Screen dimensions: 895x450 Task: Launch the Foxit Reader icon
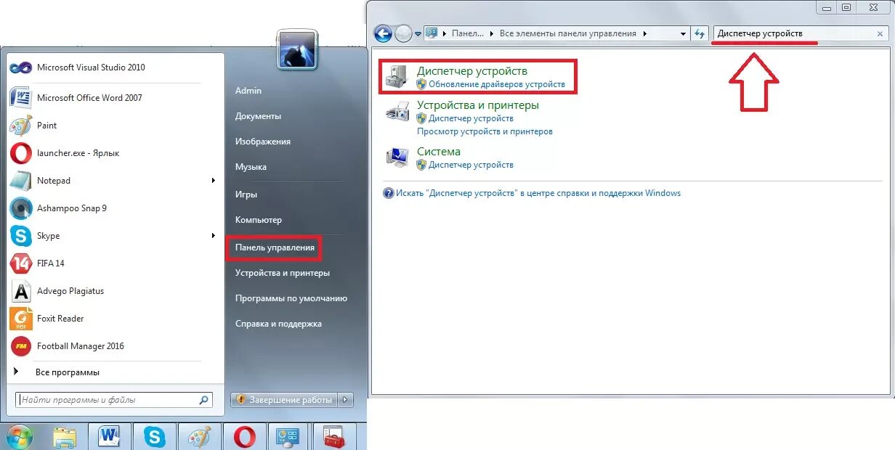[21, 319]
